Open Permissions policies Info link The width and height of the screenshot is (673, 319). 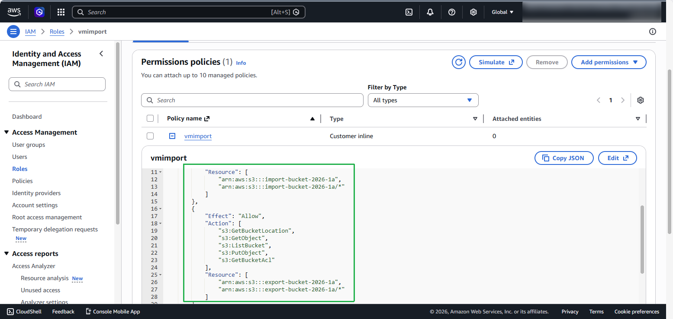241,63
